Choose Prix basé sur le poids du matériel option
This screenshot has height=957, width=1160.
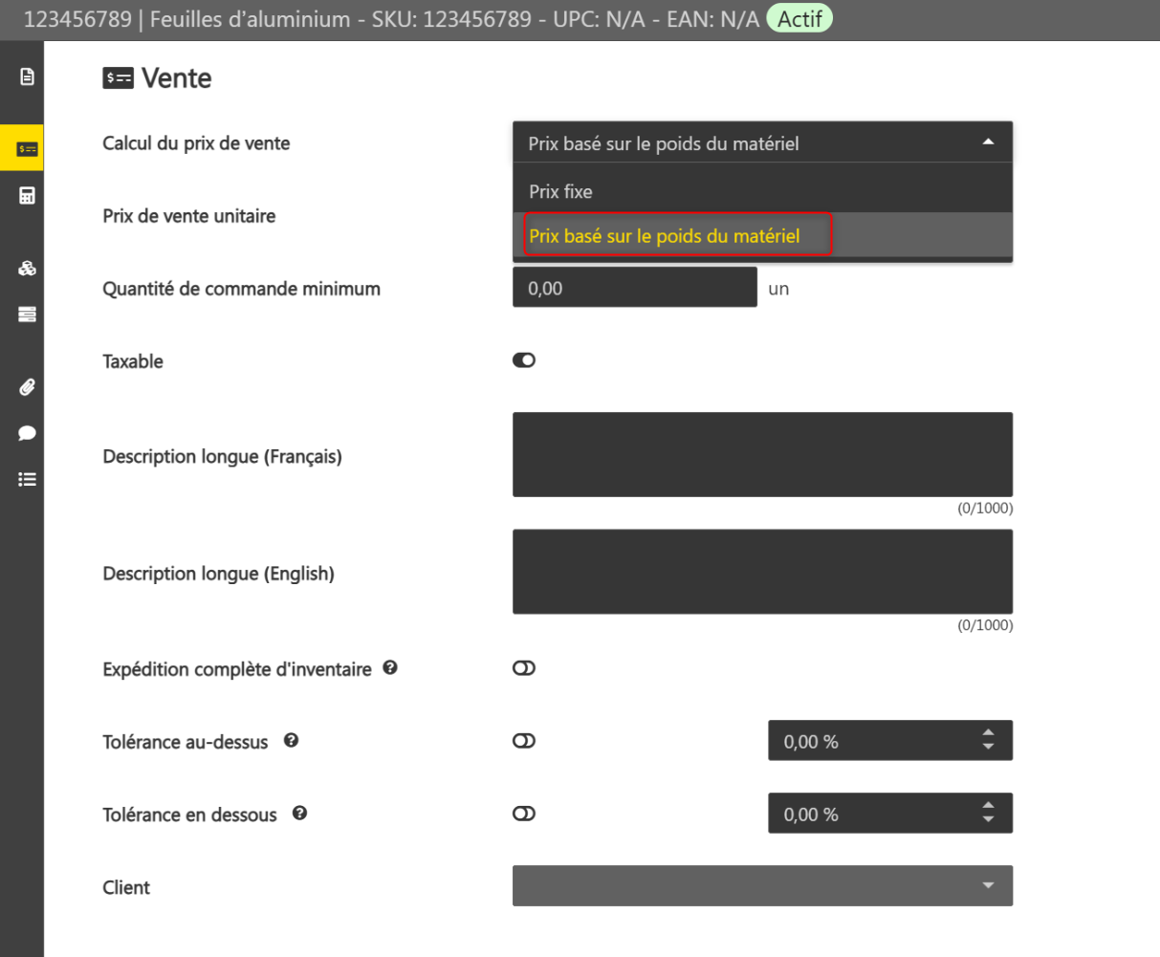665,236
